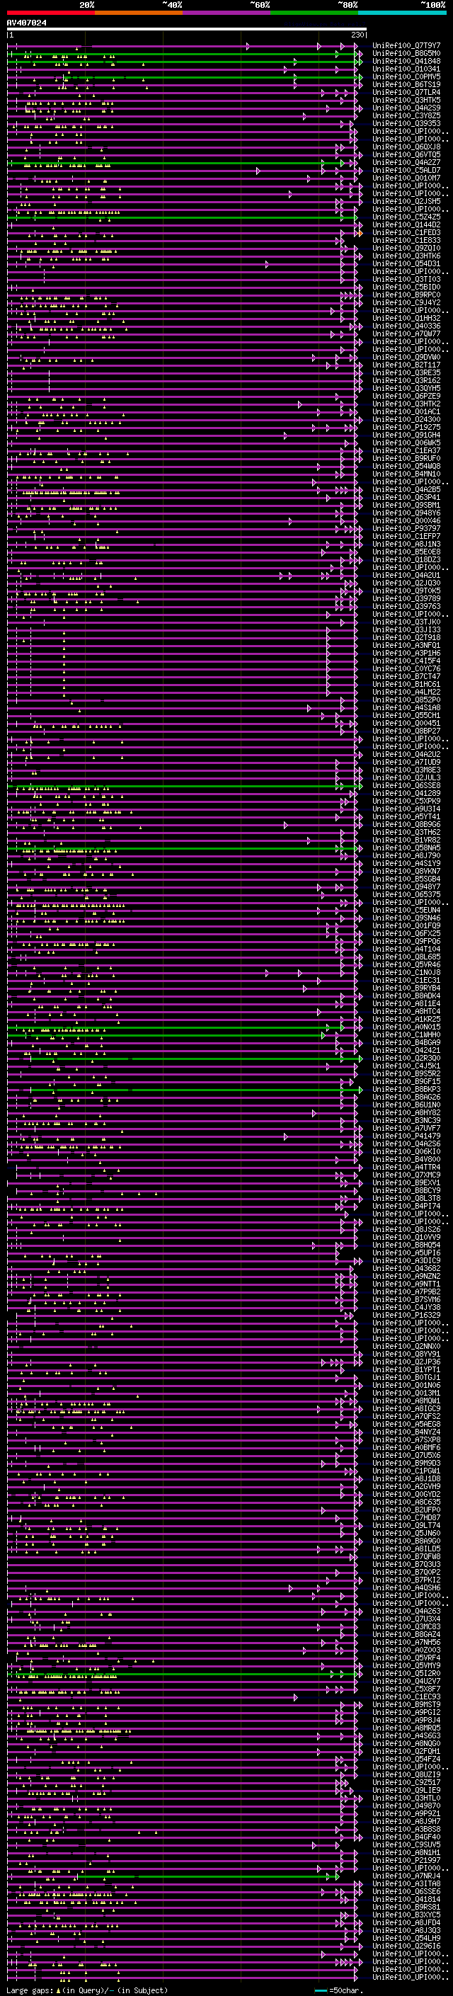Select hit UniRef100_B3XYC5
This screenshot has width=453, height=1996.
406,1915
